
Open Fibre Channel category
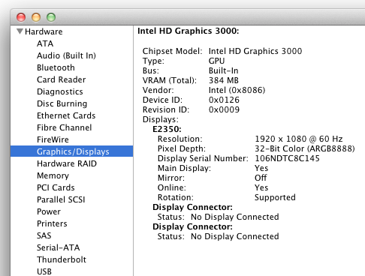(65, 127)
